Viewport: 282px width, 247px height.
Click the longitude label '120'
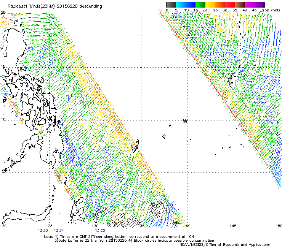(3, 226)
